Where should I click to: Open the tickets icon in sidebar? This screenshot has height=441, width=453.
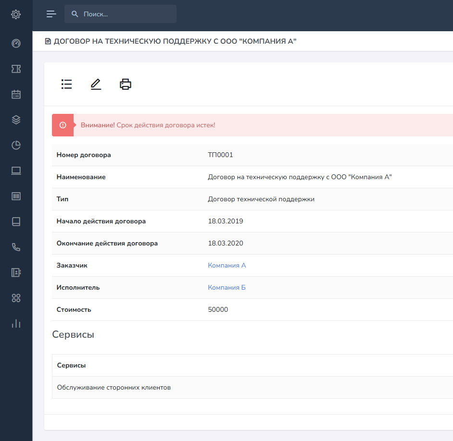click(16, 69)
